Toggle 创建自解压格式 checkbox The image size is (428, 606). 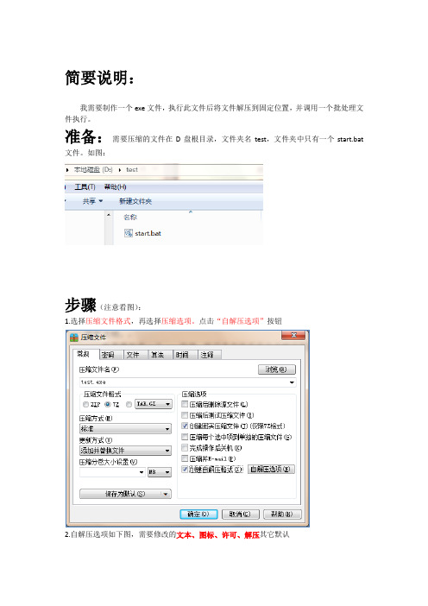185,470
